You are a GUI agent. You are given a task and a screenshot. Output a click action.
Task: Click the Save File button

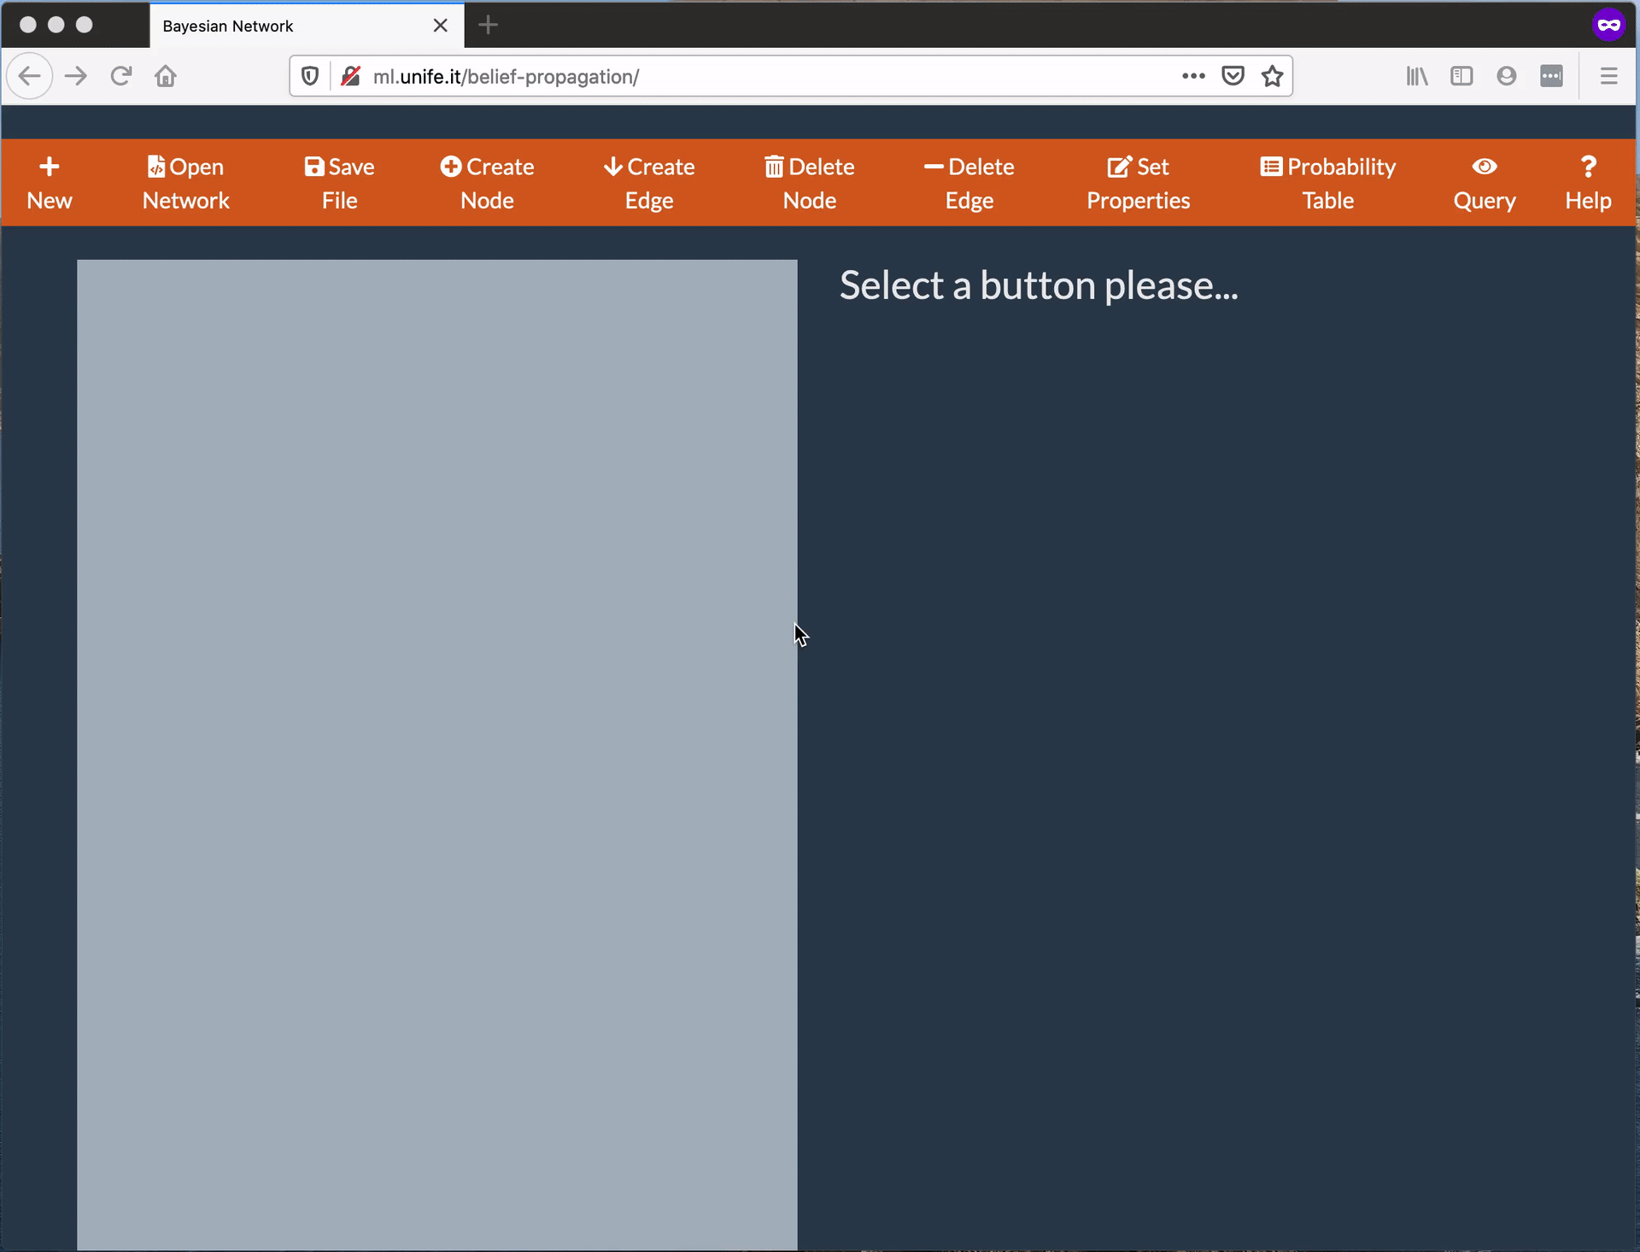coord(339,183)
